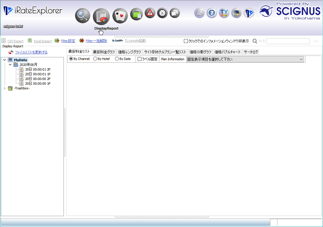Switch to the 最安料金グラフ tab
Image resolution: width=323 pixels, height=227 pixels.
tap(104, 52)
